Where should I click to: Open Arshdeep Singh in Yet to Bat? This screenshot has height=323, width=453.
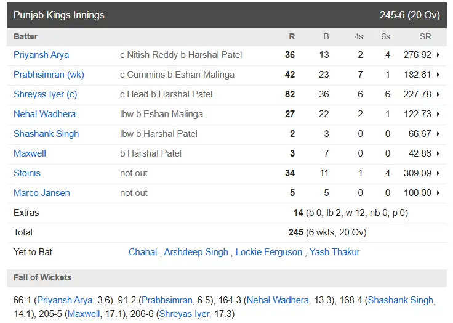tap(196, 252)
